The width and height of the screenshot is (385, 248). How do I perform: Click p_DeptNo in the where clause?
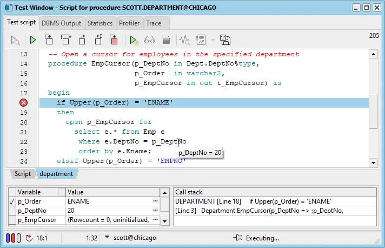pos(169,141)
